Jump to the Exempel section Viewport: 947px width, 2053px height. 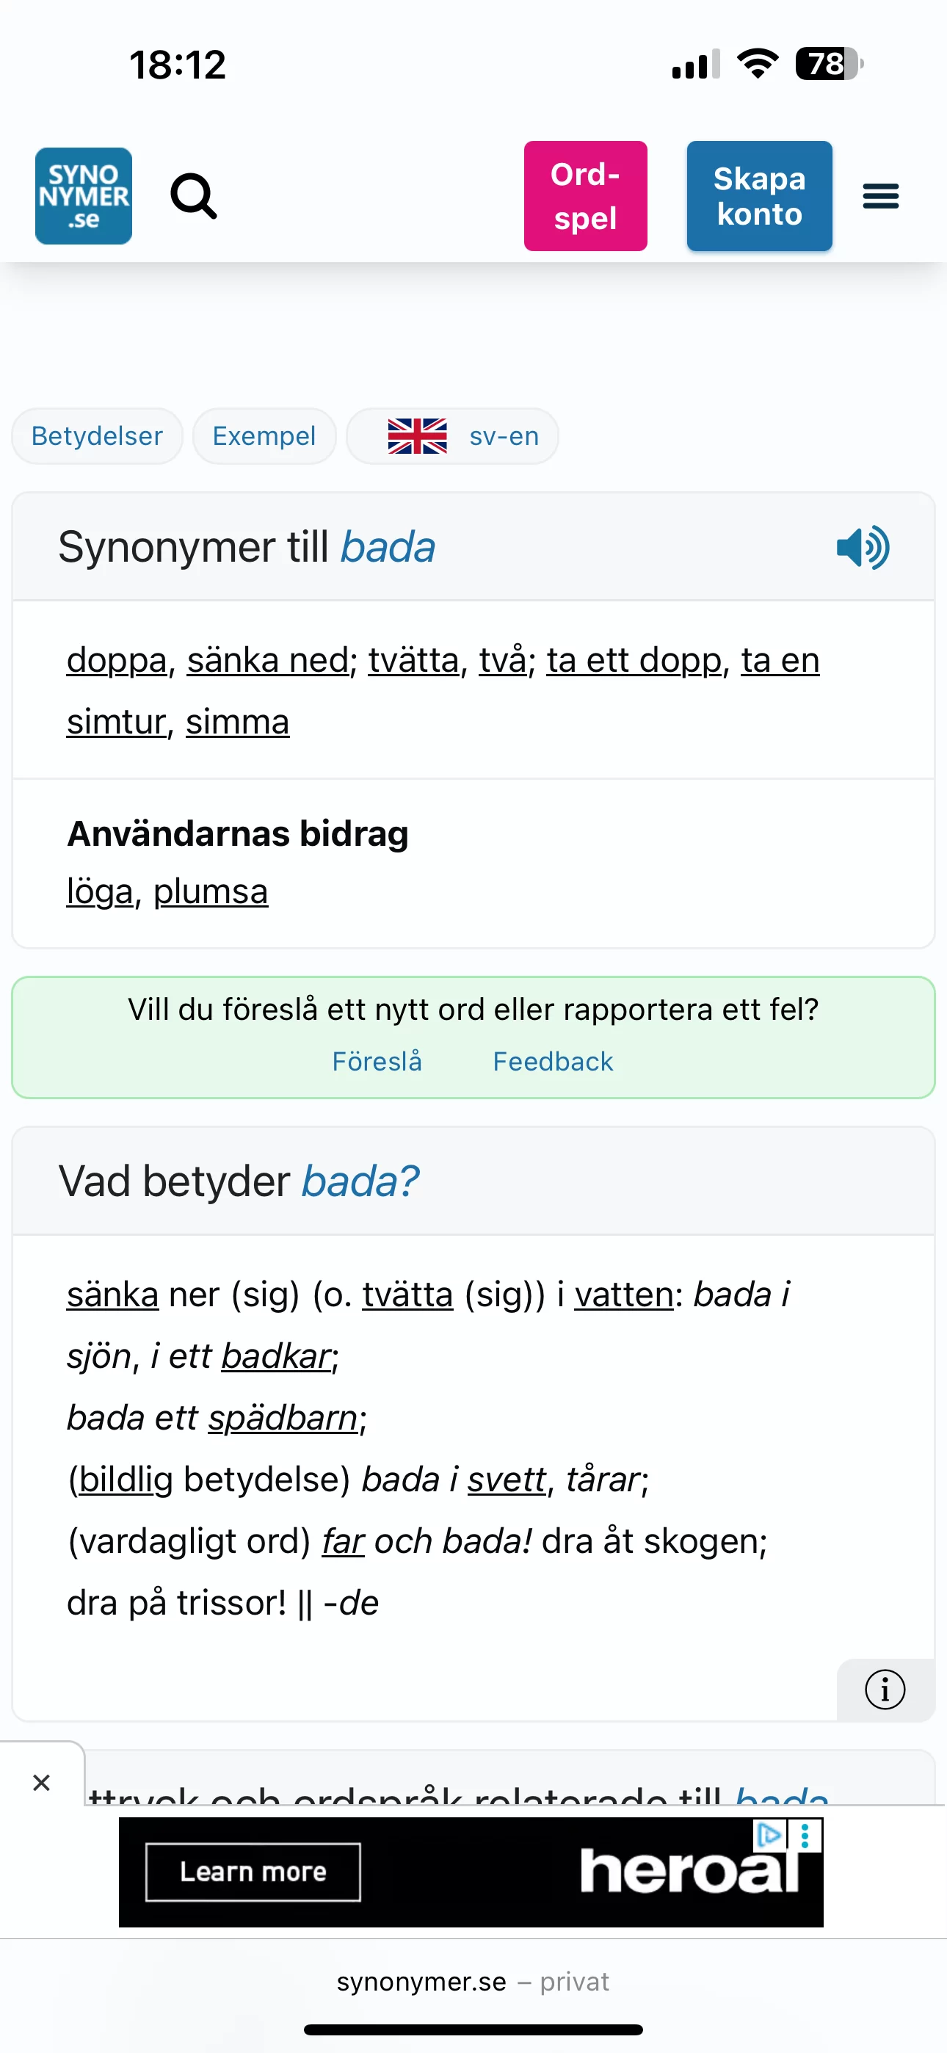[x=264, y=436]
